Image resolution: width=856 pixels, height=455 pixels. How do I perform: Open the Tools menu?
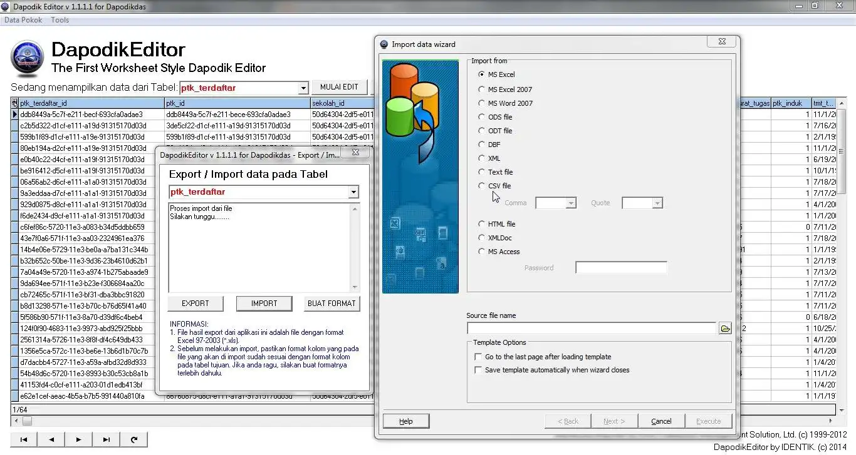point(60,20)
